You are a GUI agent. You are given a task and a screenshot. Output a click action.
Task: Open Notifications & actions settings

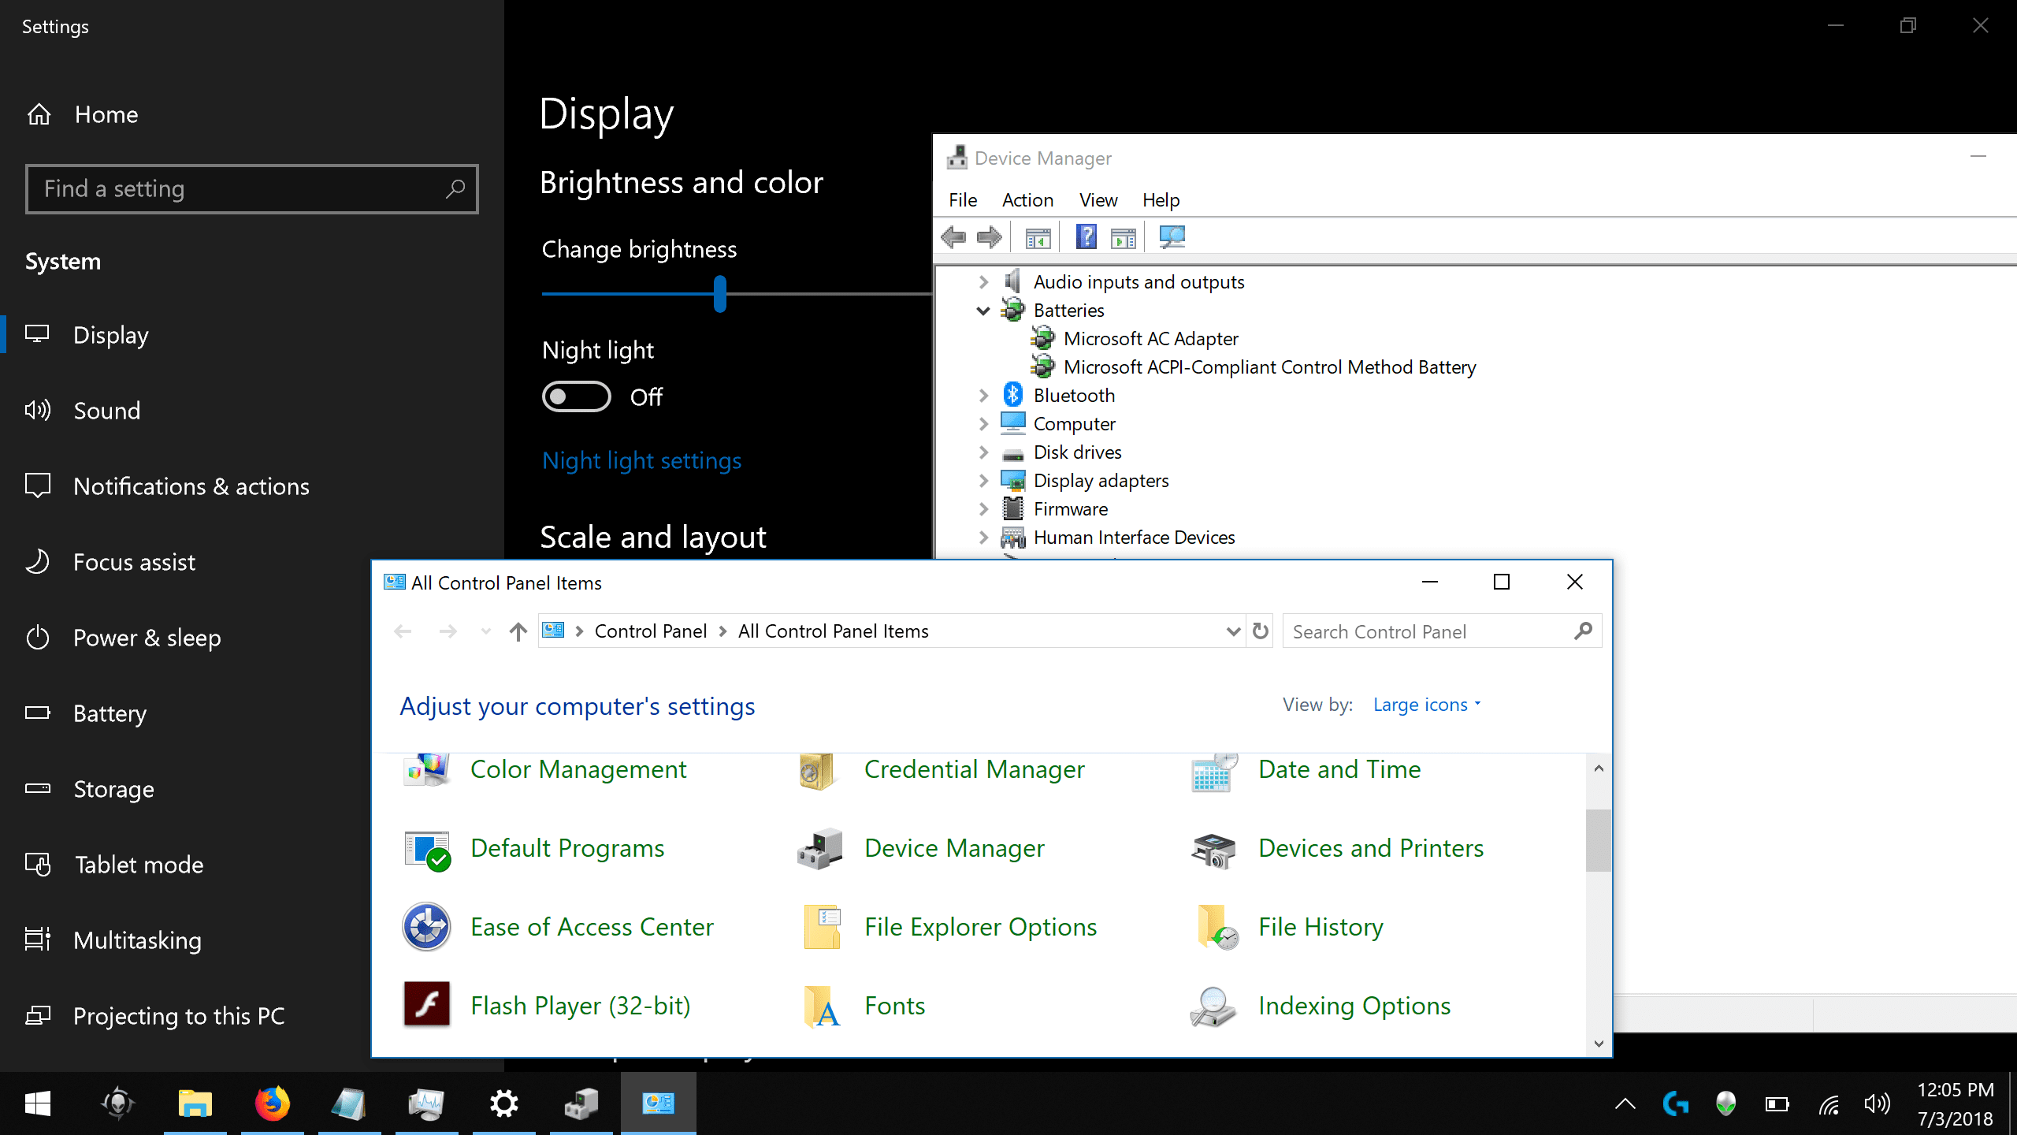[x=191, y=486]
